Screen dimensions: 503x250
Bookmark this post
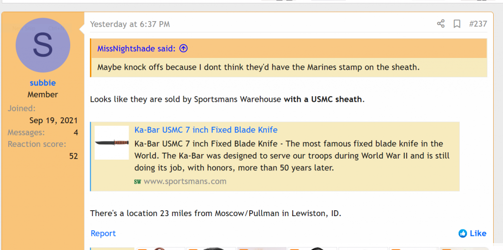[457, 24]
